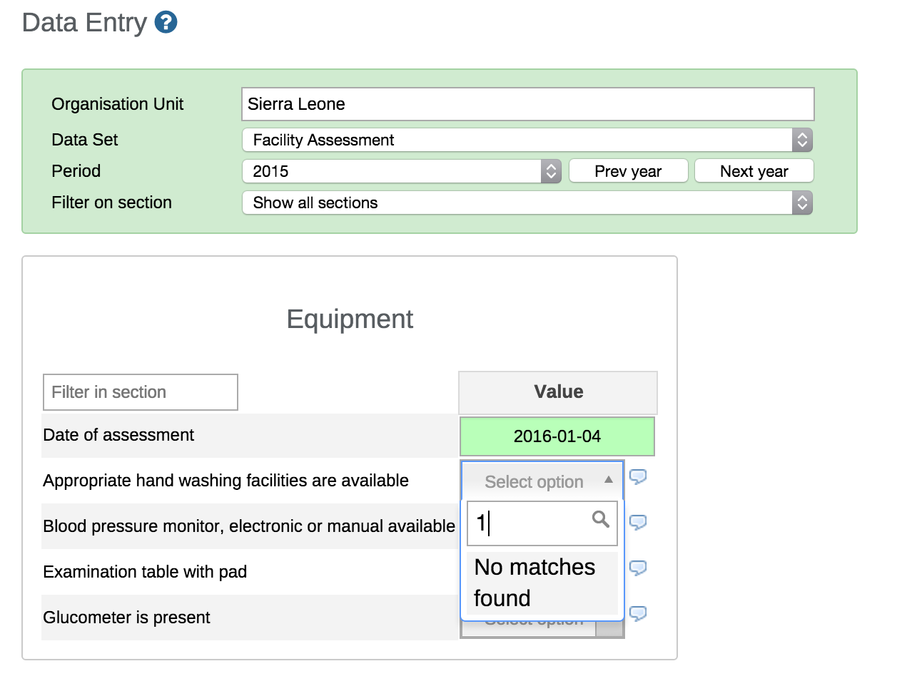Open comment icon for Glucometer is present row
Screen dimensions: 902x686
coord(638,614)
